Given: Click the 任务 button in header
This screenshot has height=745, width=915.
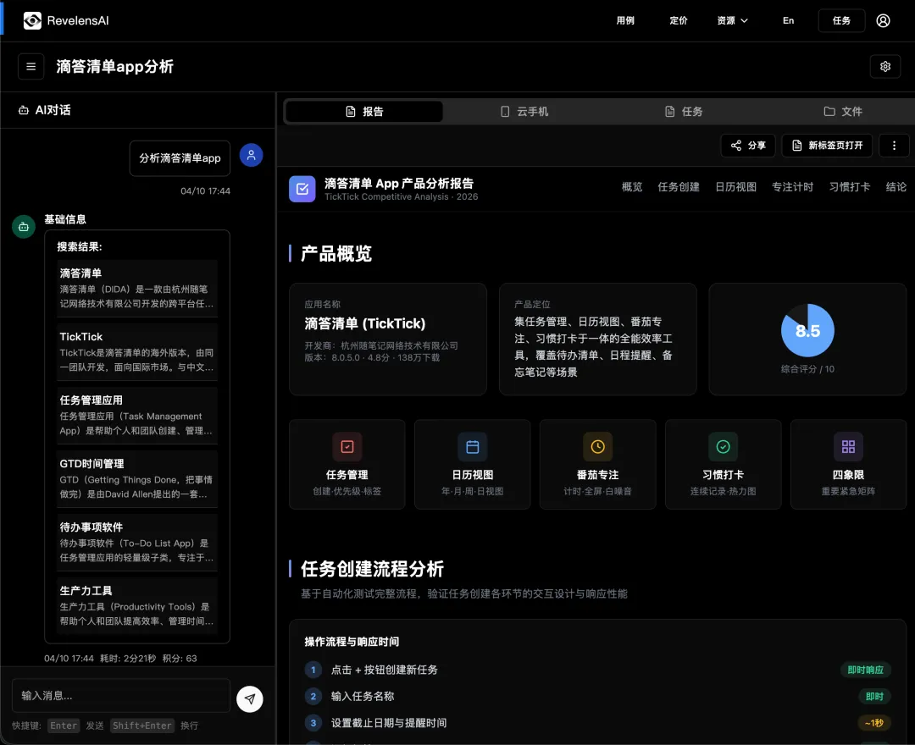Looking at the screenshot, I should click(x=841, y=20).
